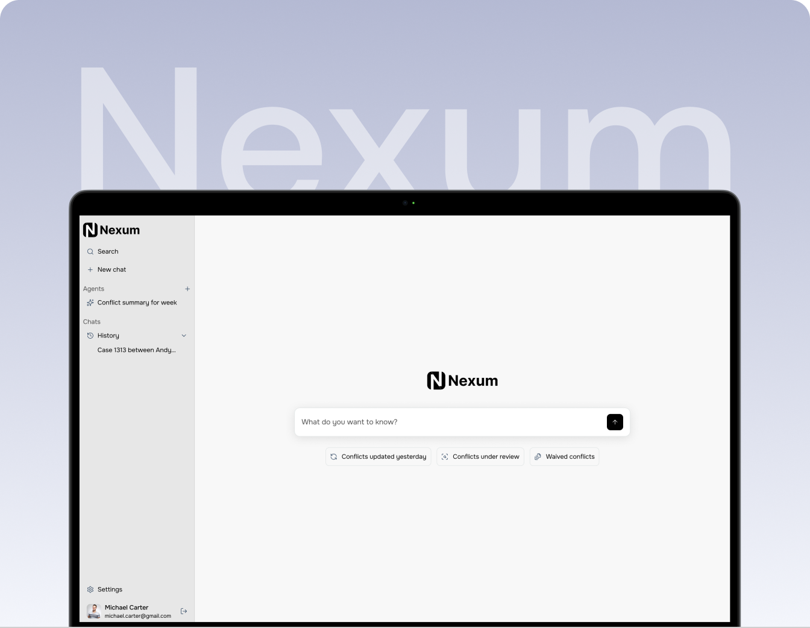The height and width of the screenshot is (628, 810).
Task: Add a new agent with the Agents plus control
Action: tap(187, 289)
